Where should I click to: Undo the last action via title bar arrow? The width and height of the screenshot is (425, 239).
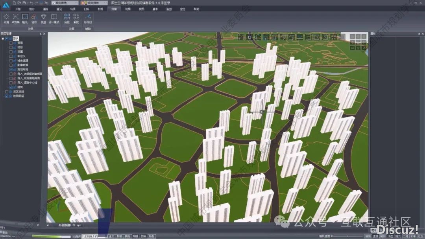tap(31, 3)
